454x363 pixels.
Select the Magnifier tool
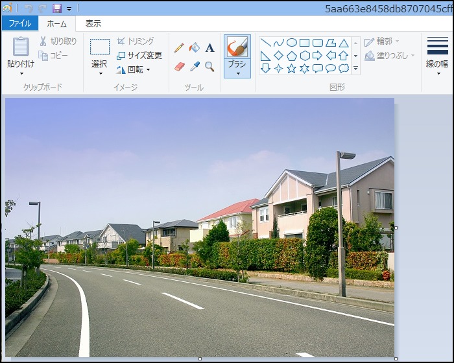pos(209,67)
